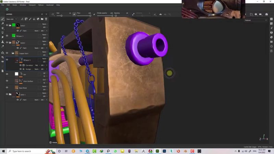Select the Clone stamp tool
Screen dimensions: 274x154
coord(2,42)
